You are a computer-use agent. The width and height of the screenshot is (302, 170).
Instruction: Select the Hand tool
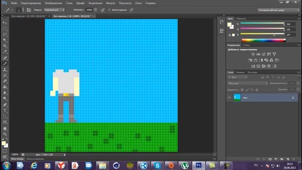click(x=5, y=128)
